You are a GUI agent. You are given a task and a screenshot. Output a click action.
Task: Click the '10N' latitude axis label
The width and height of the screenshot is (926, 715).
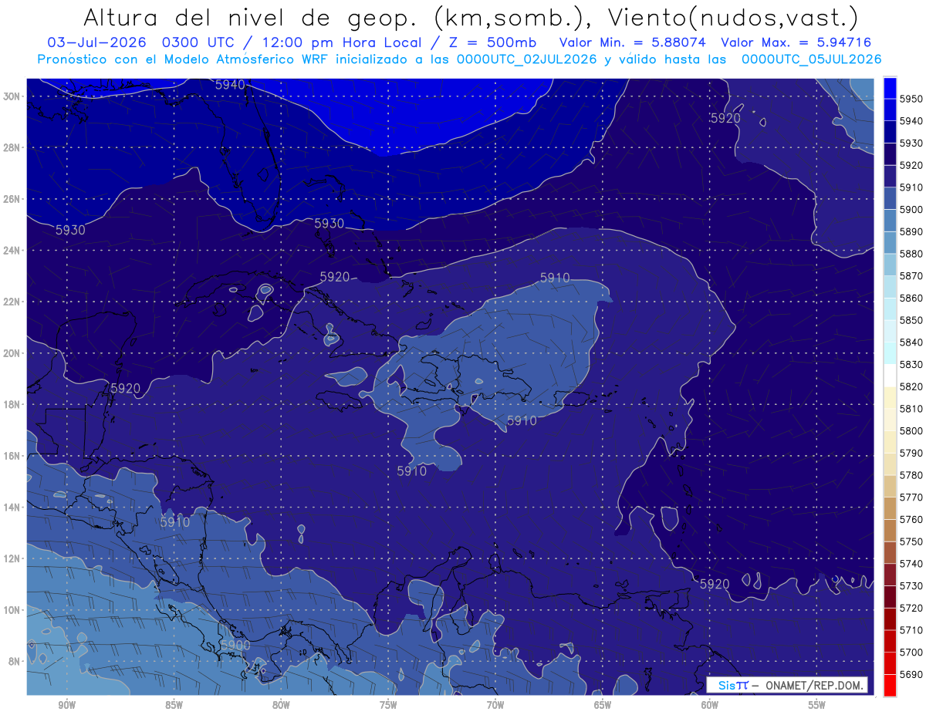12,610
